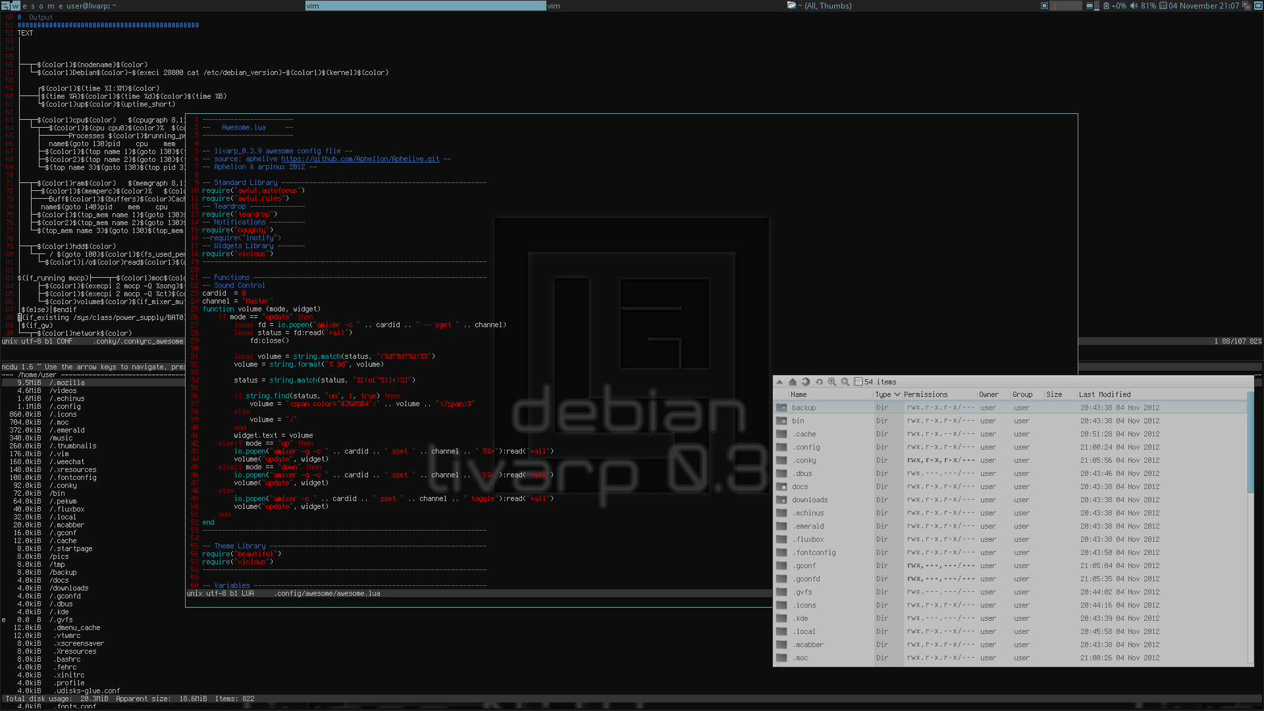The image size is (1264, 711).
Task: Click the up-directory arrow in file manager
Action: pyautogui.click(x=779, y=382)
